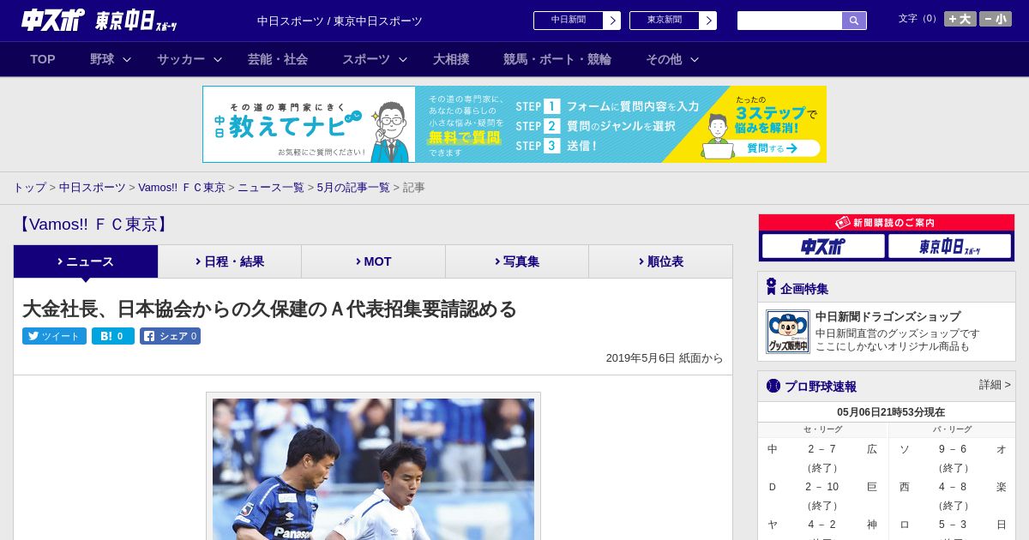Switch to the 日程・結果 tab

tap(230, 261)
